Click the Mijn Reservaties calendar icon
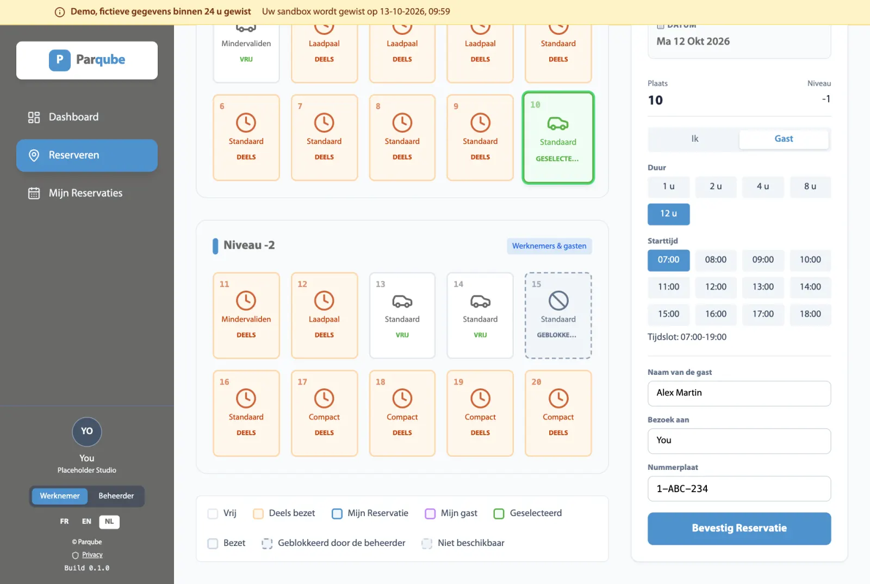The height and width of the screenshot is (584, 870). coord(34,193)
